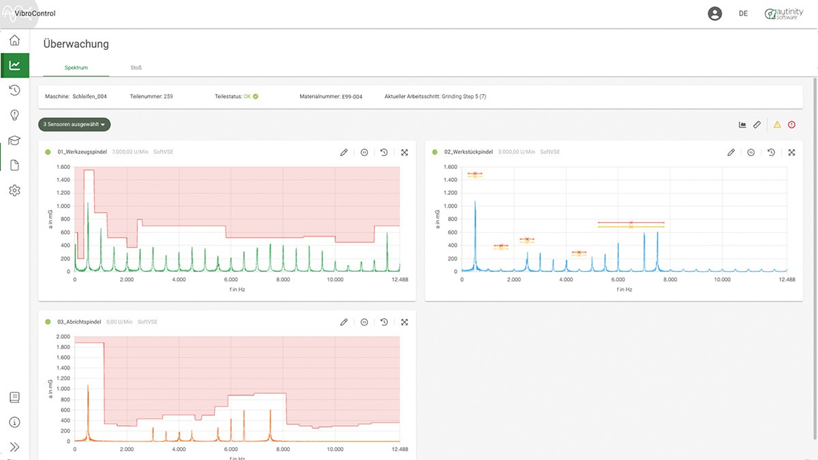
Task: Select the Spektrum tab
Action: click(x=76, y=67)
